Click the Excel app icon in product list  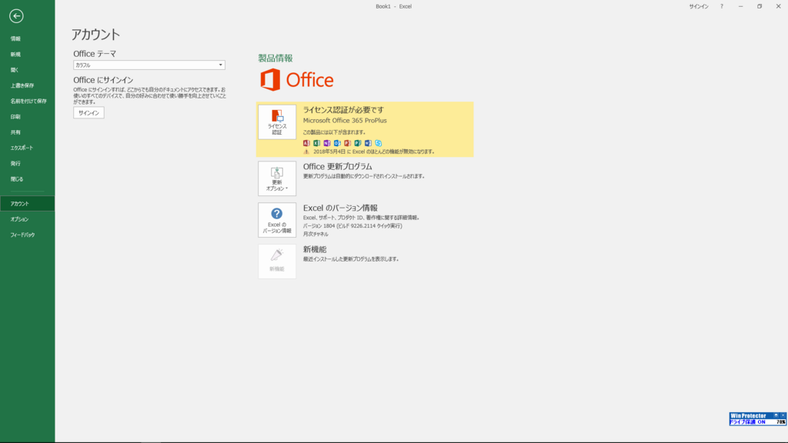316,143
